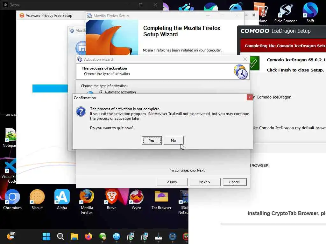Image resolution: width=326 pixels, height=244 pixels.
Task: Open the Mozilla Firefox desktop shortcut
Action: click(87, 202)
